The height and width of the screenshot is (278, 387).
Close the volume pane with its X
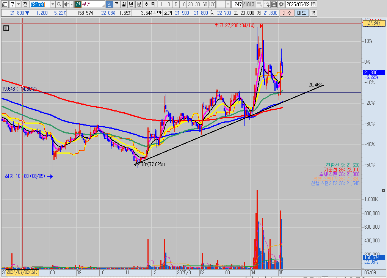pyautogui.click(x=384, y=191)
